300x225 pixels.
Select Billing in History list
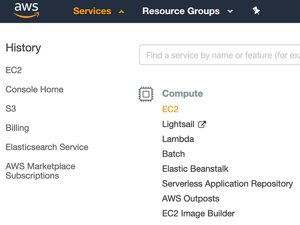coord(18,128)
